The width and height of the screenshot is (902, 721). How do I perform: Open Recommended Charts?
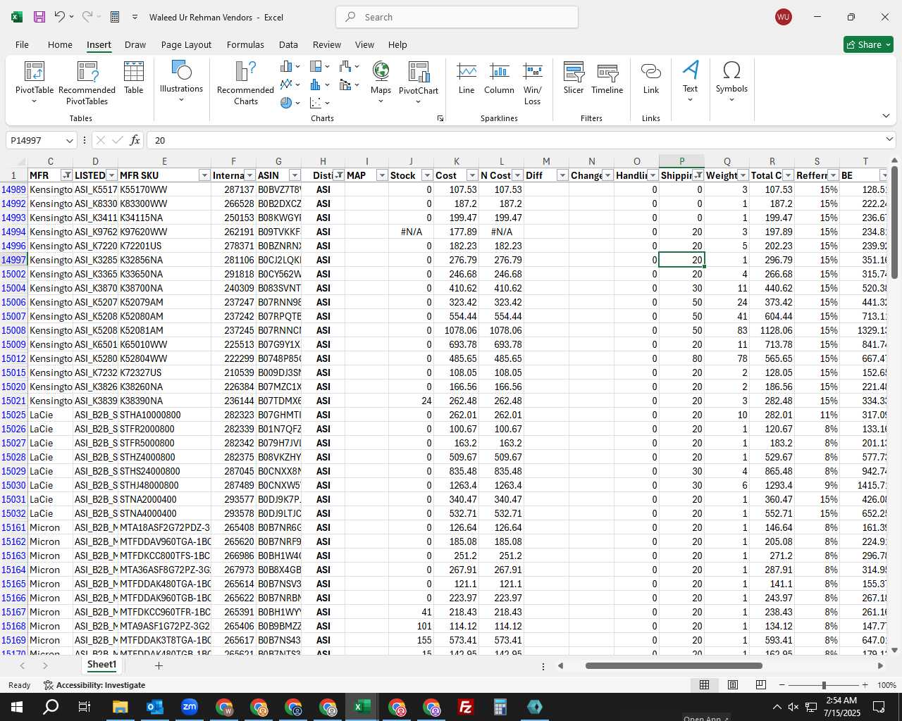(245, 83)
